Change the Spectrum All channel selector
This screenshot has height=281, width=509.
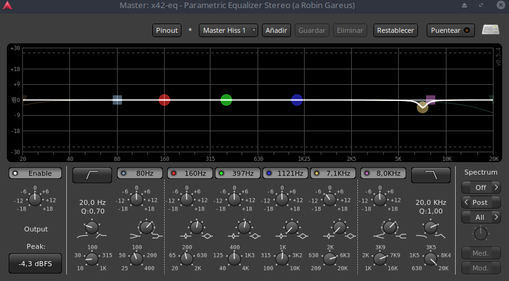481,217
